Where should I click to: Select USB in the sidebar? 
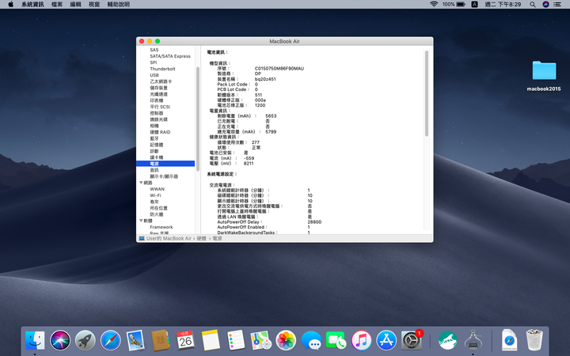click(154, 75)
